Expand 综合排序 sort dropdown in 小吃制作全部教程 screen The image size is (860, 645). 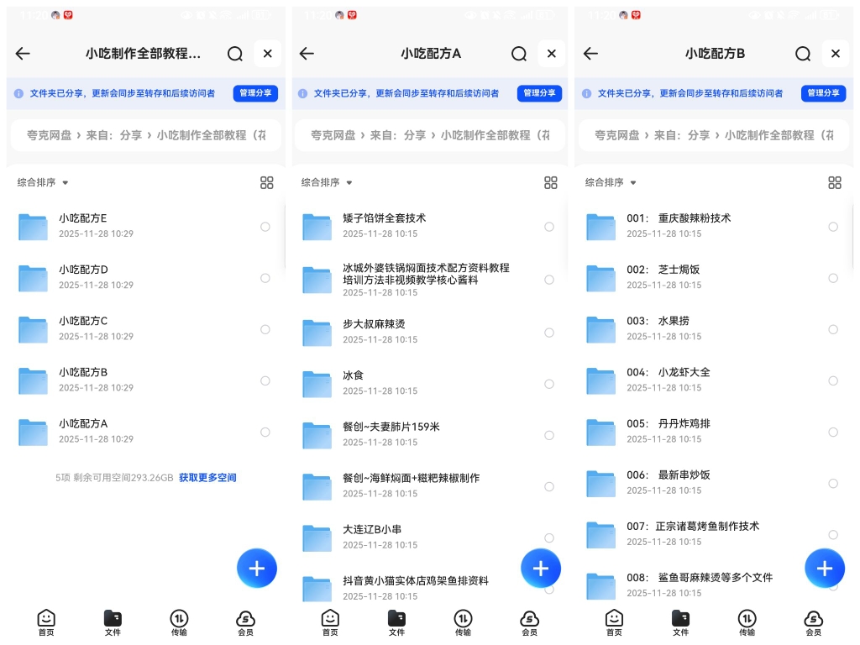[x=43, y=182]
